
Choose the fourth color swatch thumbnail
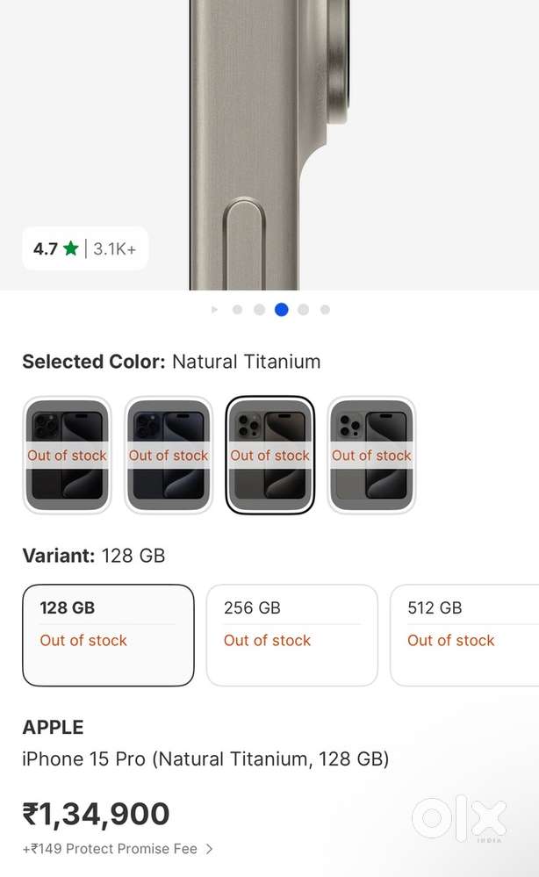coord(371,455)
